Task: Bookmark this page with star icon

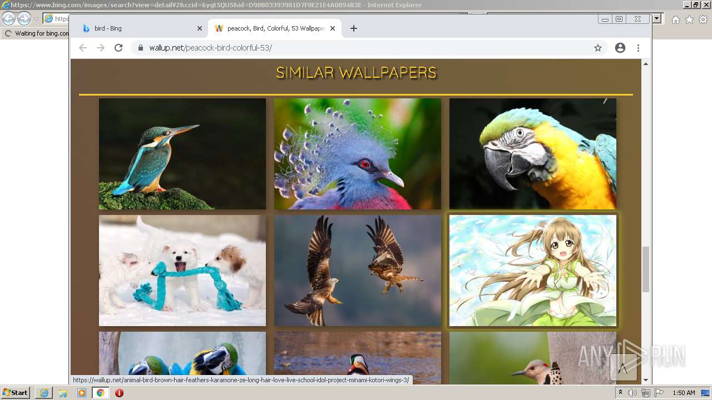Action: tap(598, 48)
